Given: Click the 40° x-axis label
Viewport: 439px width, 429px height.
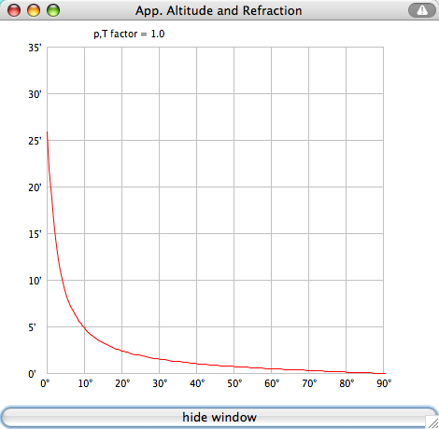Looking at the screenshot, I should tap(197, 383).
